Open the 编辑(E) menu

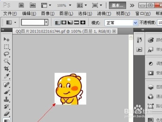click(29, 14)
